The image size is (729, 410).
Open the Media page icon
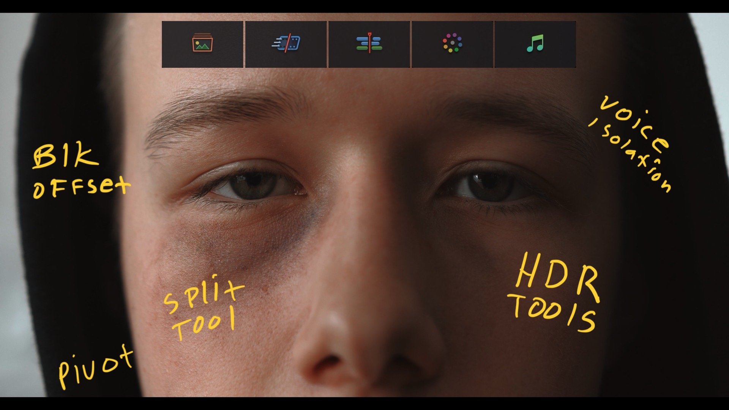pos(202,44)
